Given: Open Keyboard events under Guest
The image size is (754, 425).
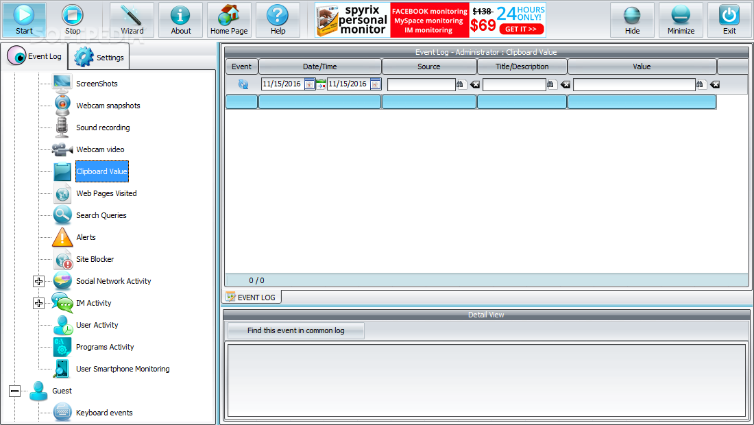Looking at the screenshot, I should point(104,413).
